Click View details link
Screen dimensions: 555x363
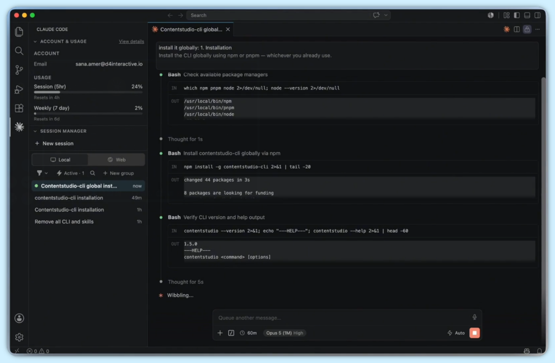[131, 41]
